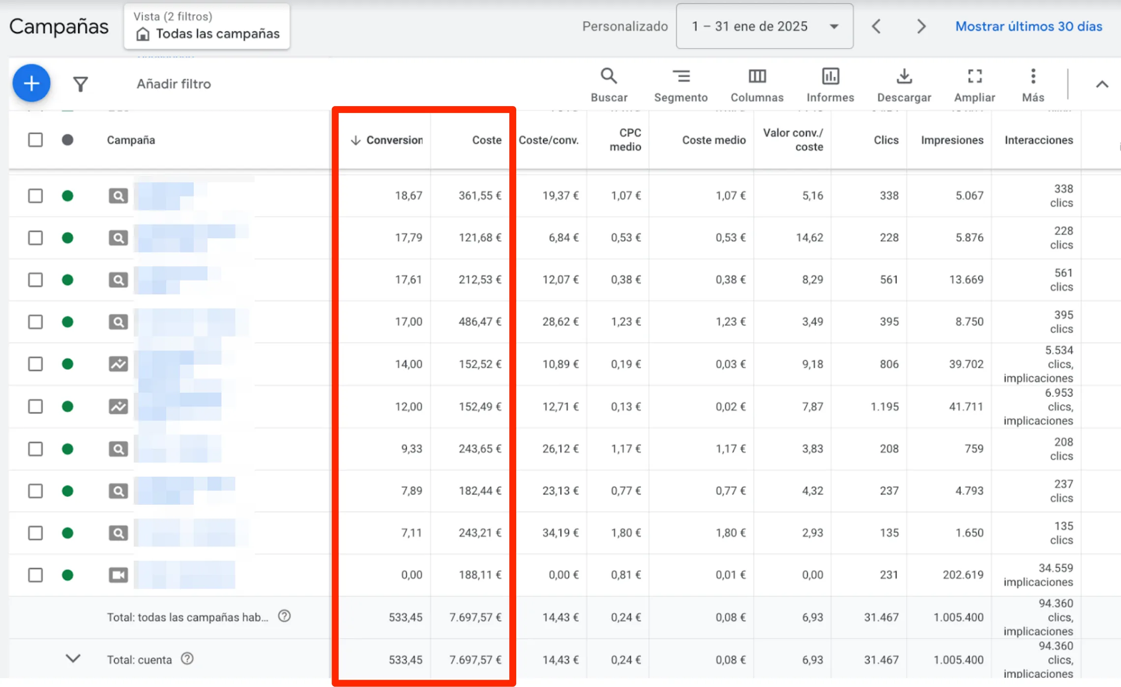The height and width of the screenshot is (687, 1121).
Task: Open the date range dropdown 1 – 31 ene
Action: tap(764, 26)
